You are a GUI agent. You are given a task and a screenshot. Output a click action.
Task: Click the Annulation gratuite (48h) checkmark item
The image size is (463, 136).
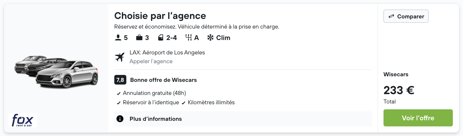click(151, 93)
